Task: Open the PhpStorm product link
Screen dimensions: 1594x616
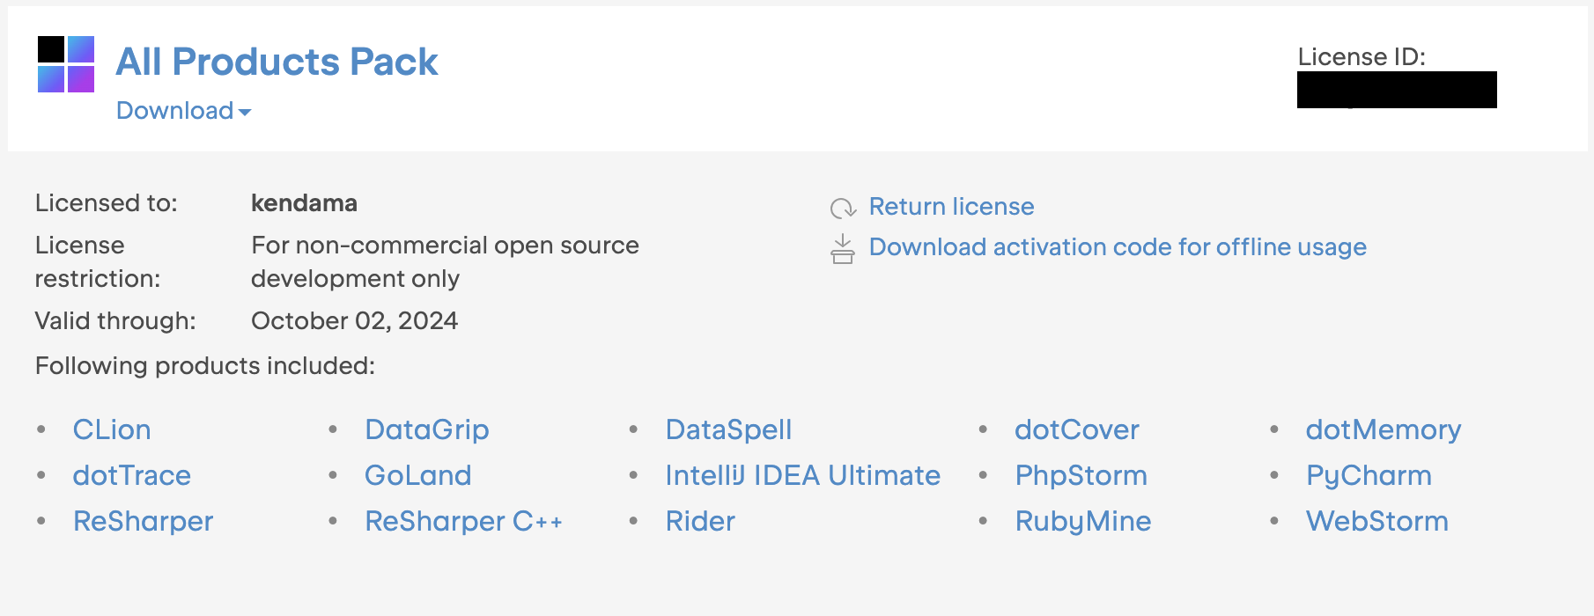Action: pos(1081,475)
